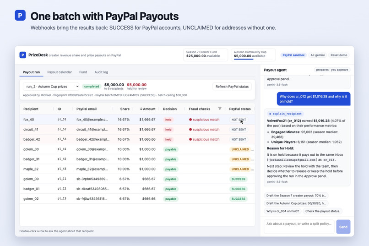
Task: Click UNCLAIMED status on maple_32 row
Action: (x=240, y=169)
